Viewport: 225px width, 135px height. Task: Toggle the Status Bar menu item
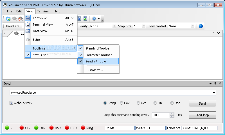tap(51, 55)
